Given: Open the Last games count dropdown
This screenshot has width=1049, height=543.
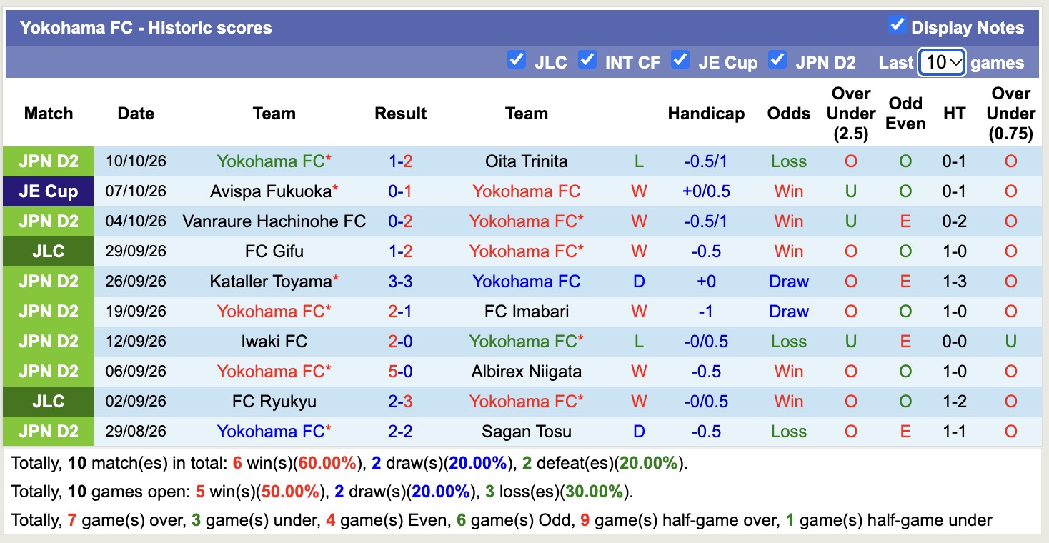Looking at the screenshot, I should pos(942,62).
